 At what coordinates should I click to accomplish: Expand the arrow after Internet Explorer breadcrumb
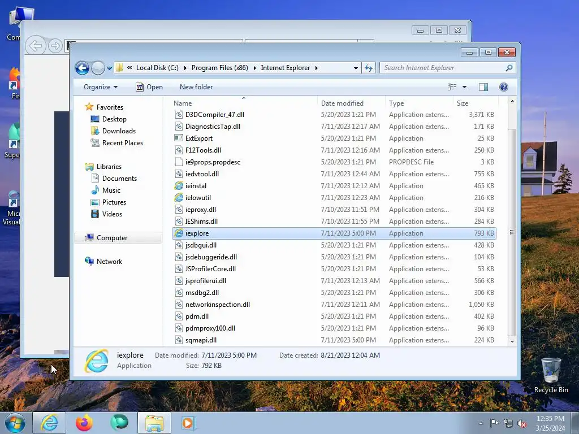tap(317, 68)
